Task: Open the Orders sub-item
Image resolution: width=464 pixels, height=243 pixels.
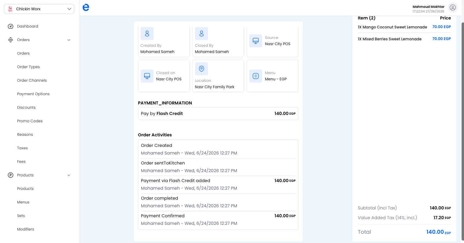Action: pos(23,53)
